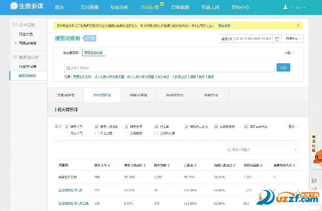Uncheck the 直通车参考价 indicator
The width and height of the screenshot is (322, 211).
click(x=246, y=127)
